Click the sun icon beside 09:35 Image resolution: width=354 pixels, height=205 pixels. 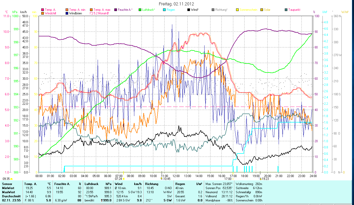tap(12, 179)
